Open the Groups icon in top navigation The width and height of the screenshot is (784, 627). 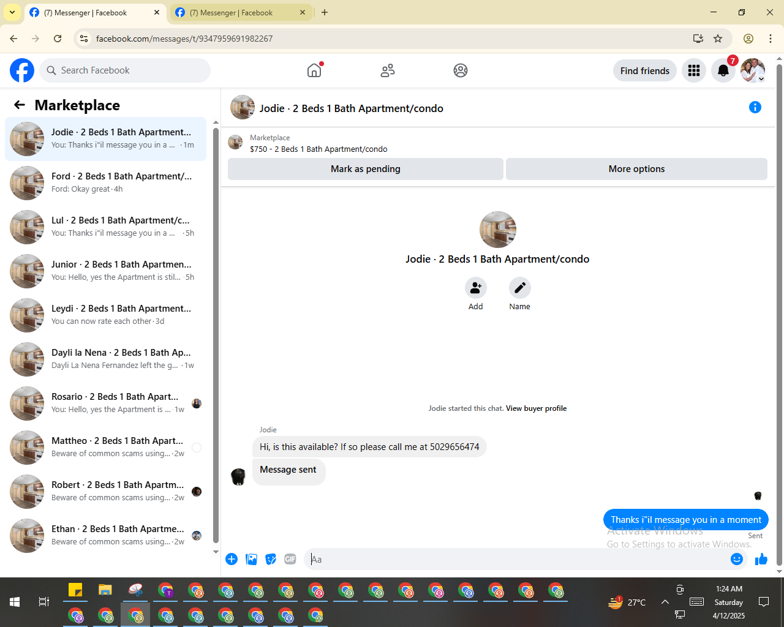coord(461,70)
